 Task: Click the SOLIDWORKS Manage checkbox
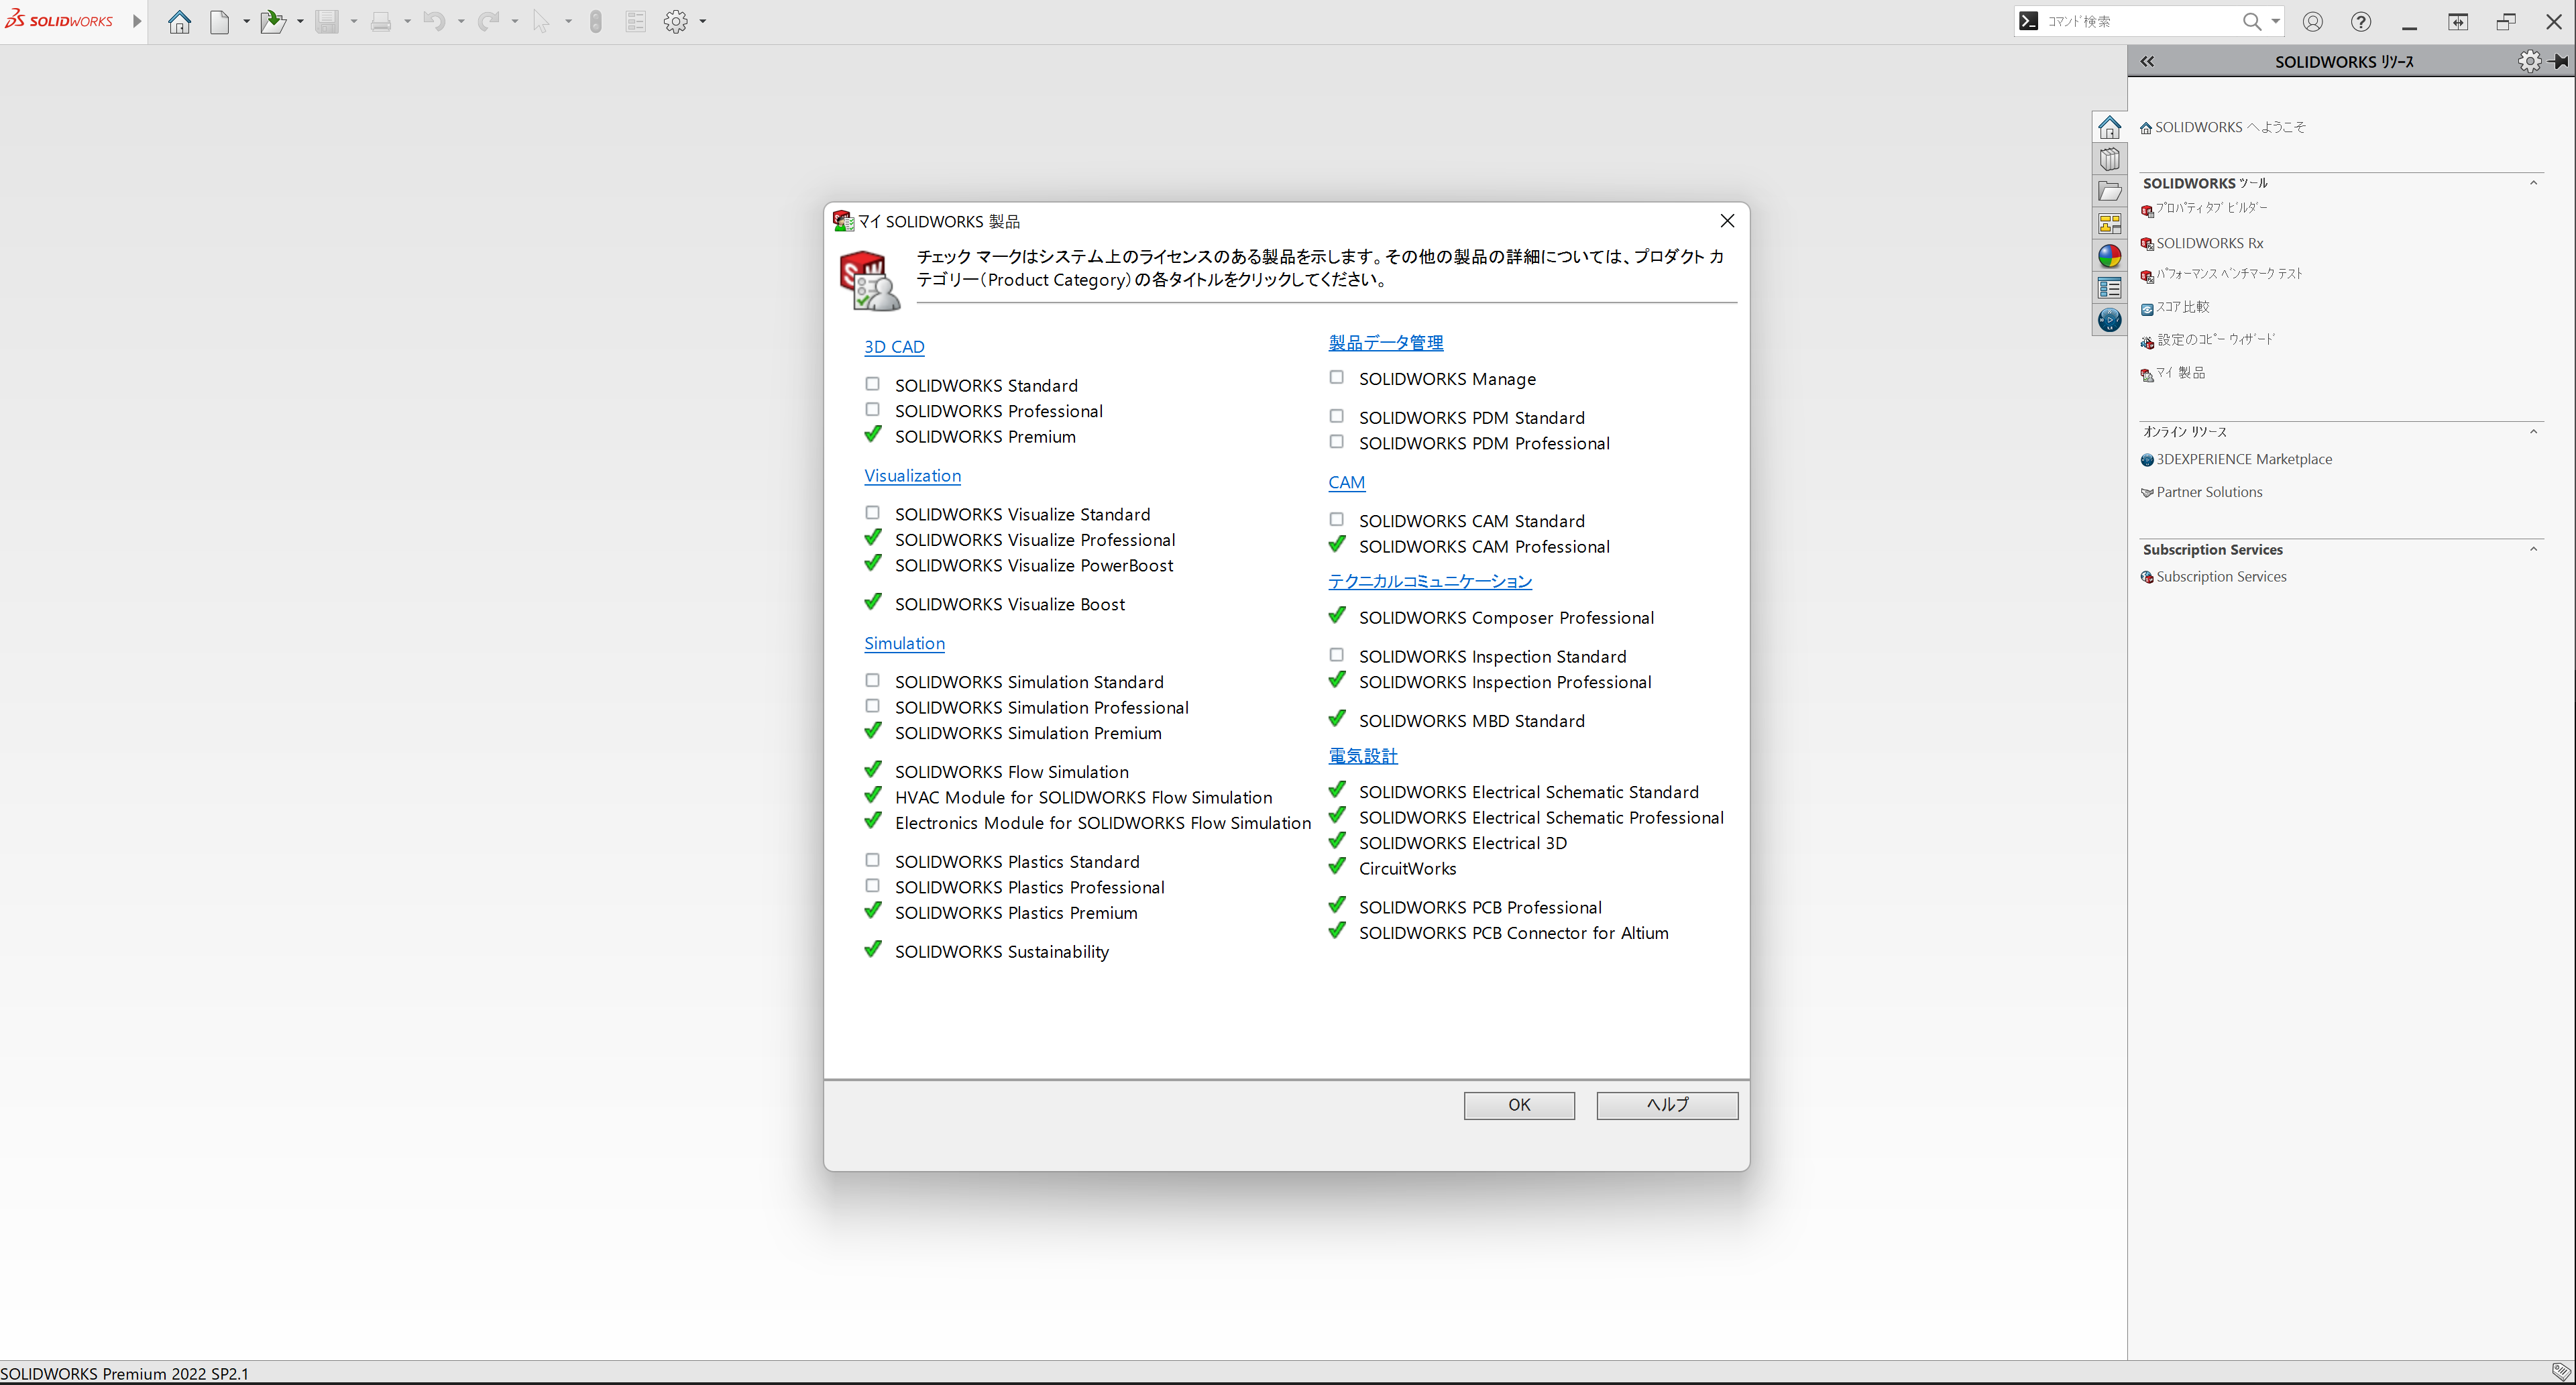[x=1336, y=377]
